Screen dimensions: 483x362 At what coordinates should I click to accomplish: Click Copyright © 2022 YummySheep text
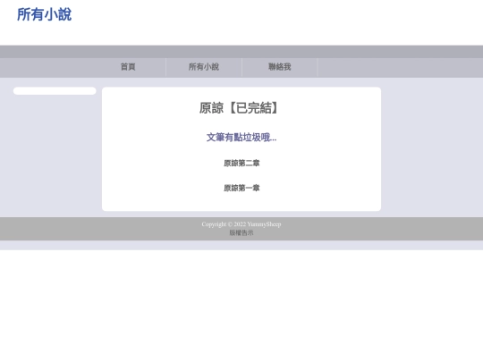(x=241, y=224)
